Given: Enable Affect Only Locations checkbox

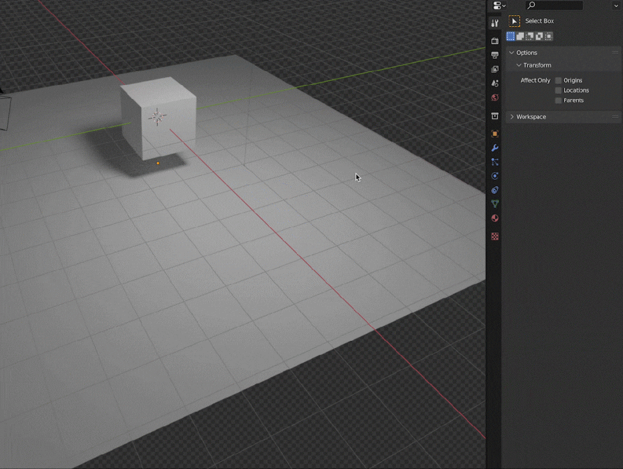Looking at the screenshot, I should (x=559, y=91).
